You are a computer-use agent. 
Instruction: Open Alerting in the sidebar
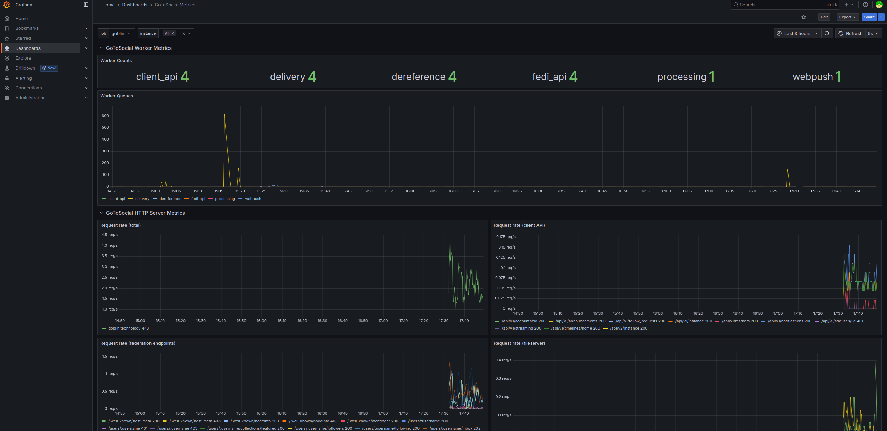click(24, 78)
